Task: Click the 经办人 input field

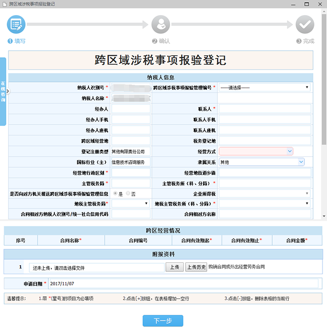Action: coord(131,108)
